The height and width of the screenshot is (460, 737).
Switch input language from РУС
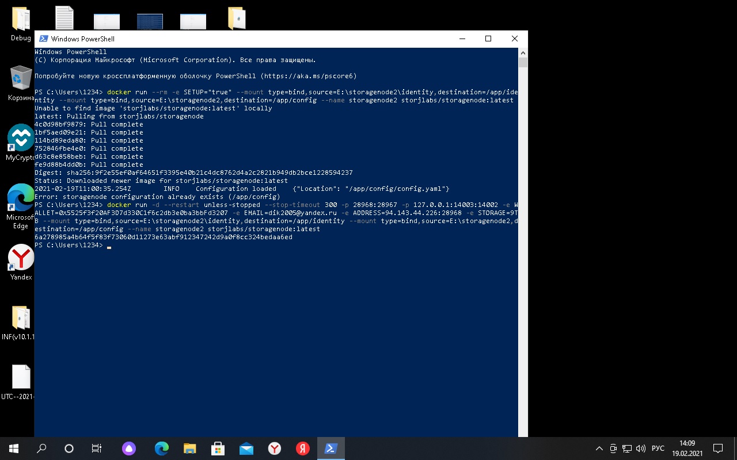tap(658, 448)
